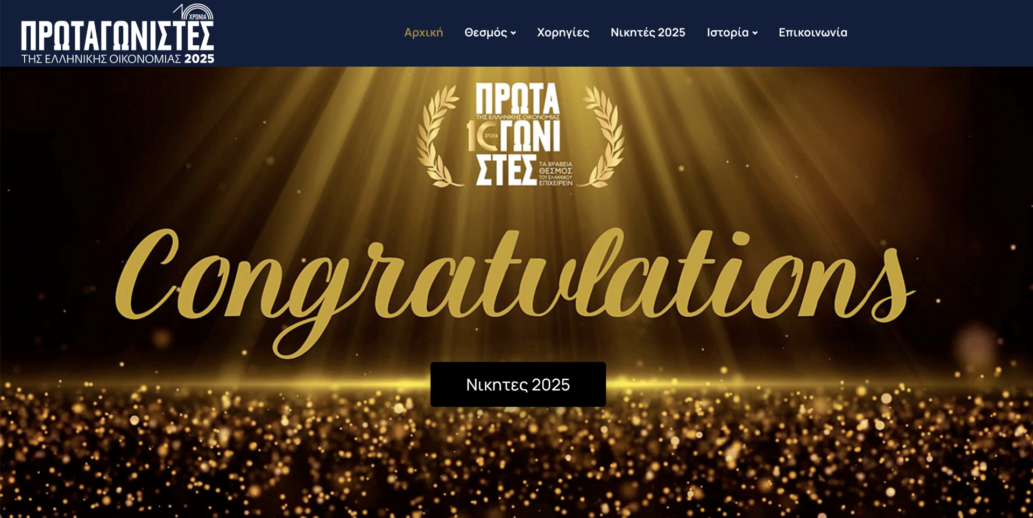Expand the Θεσμός dropdown arrow
The height and width of the screenshot is (518, 1033).
513,33
